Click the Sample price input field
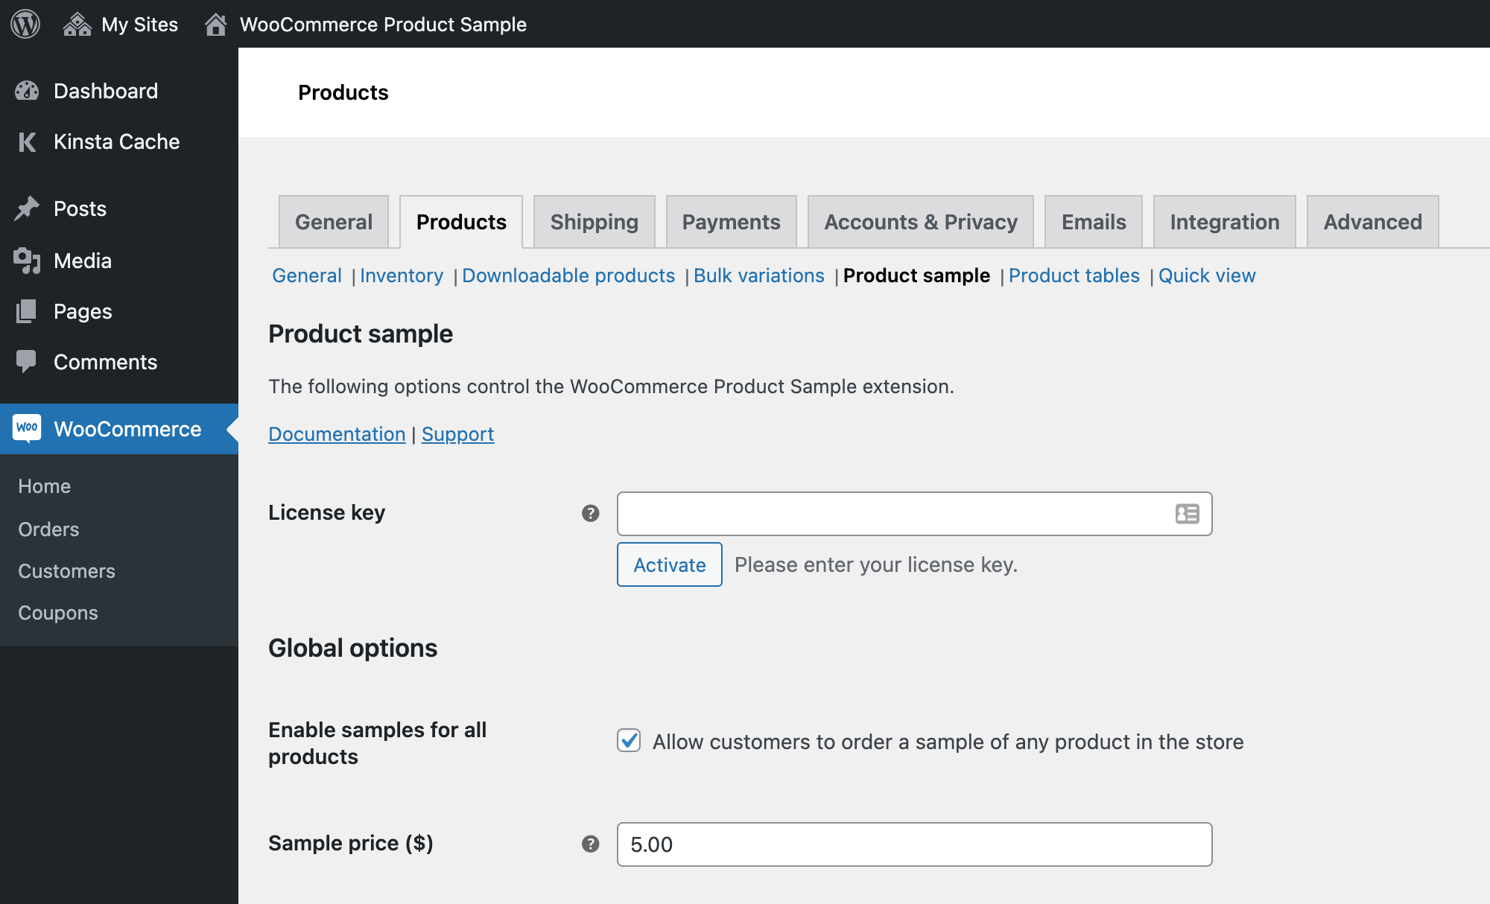Viewport: 1490px width, 904px height. [x=914, y=844]
